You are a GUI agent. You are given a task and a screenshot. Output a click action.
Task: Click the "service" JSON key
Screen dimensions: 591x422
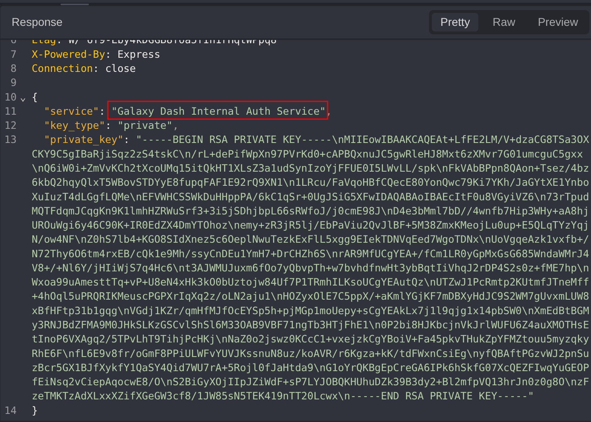72,111
